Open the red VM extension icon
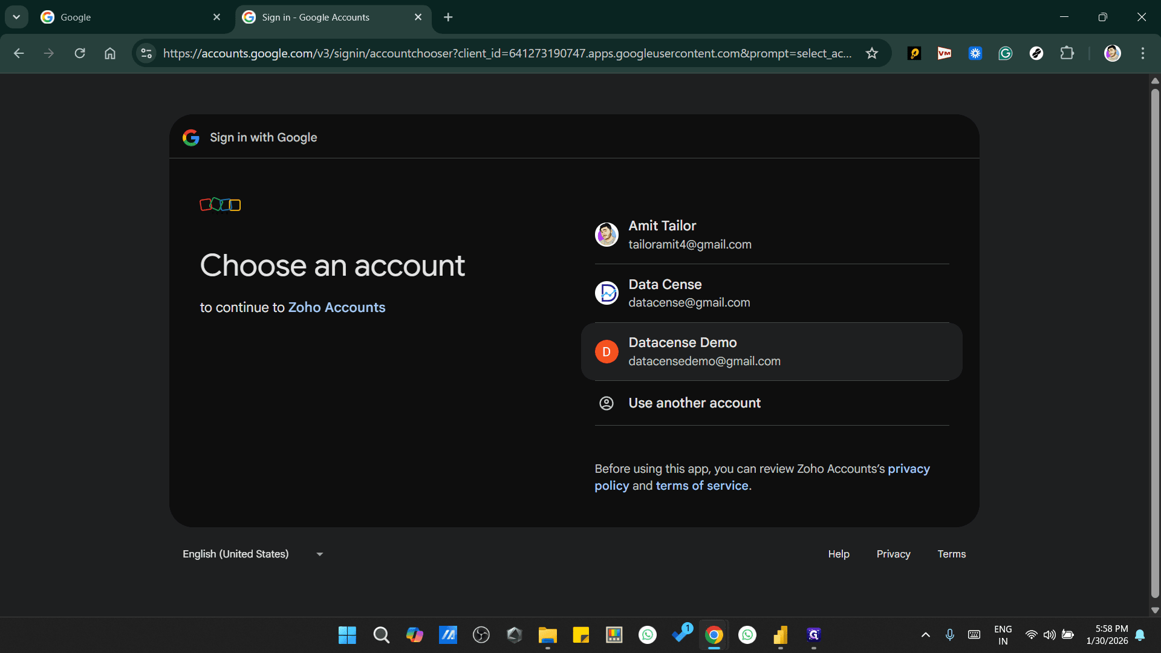 (945, 53)
